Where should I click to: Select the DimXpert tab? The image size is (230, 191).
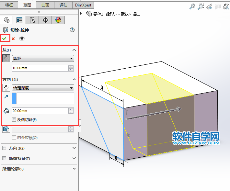pyautogui.click(x=83, y=5)
